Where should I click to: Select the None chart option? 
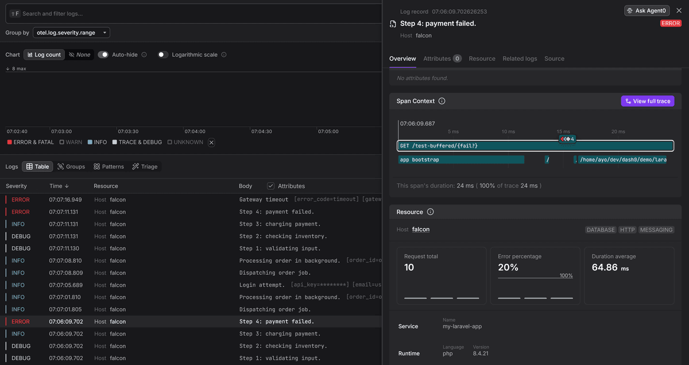point(79,55)
